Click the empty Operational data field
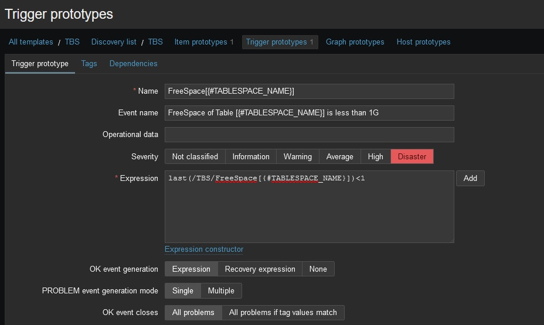The height and width of the screenshot is (325, 544). [309, 135]
